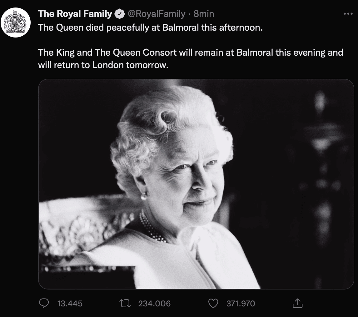Open the @RoyalFamily handle link
This screenshot has width=358, height=317.
coord(157,14)
